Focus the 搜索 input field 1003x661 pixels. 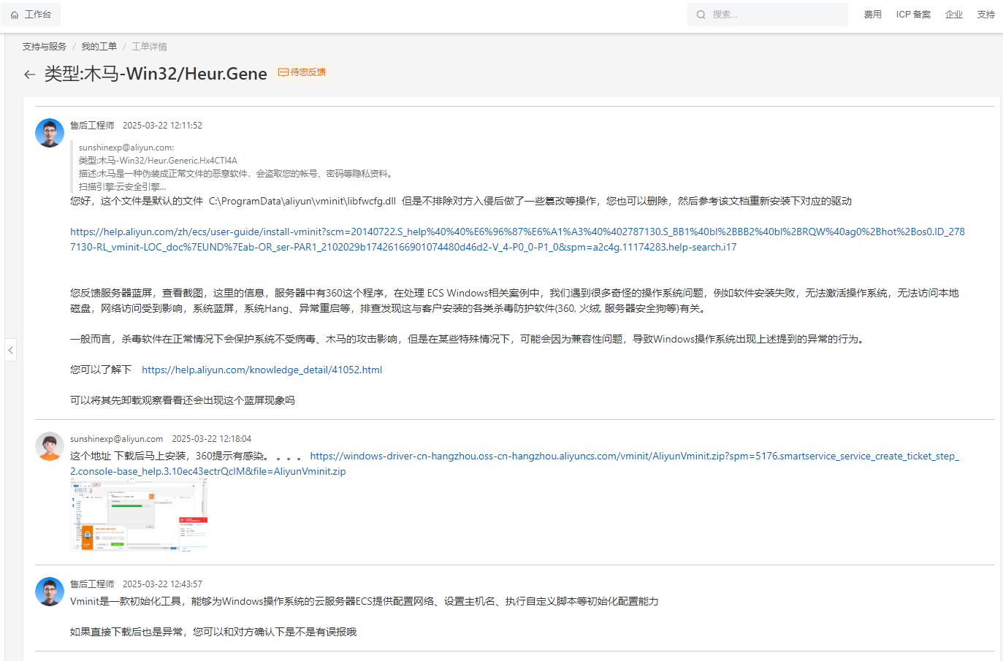coord(776,15)
